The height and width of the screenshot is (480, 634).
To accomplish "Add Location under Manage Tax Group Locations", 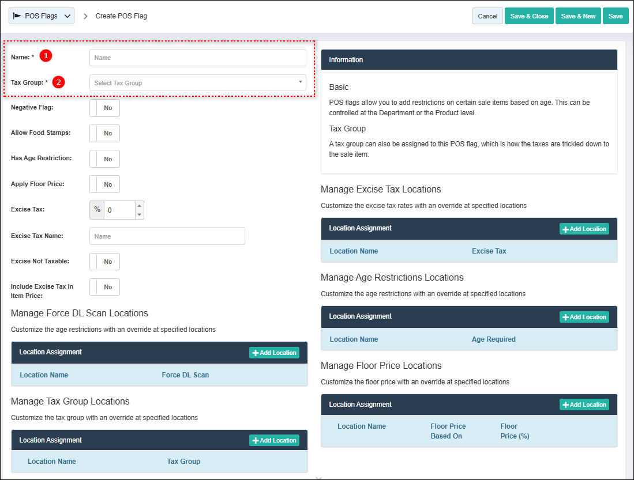I will tap(274, 440).
